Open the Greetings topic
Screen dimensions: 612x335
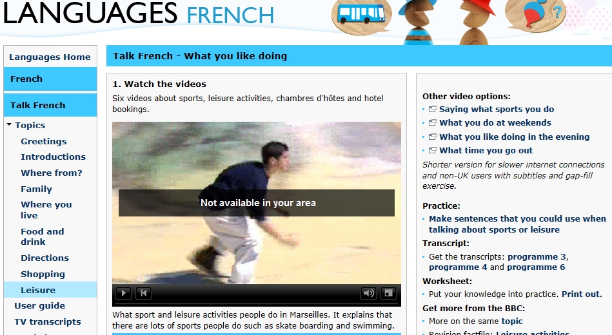[x=44, y=141]
